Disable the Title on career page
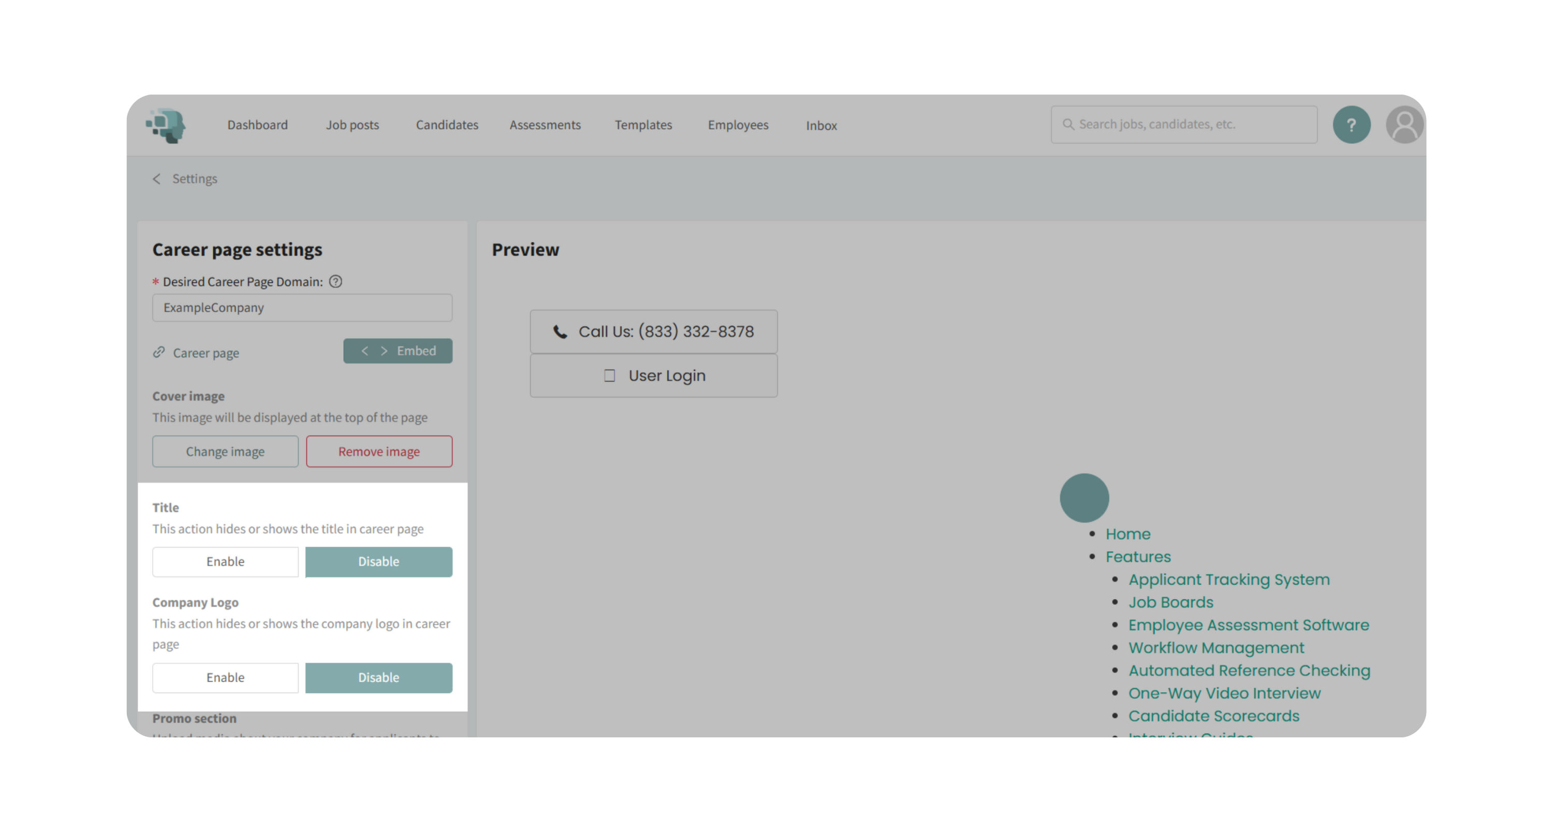Viewport: 1553px width, 832px height. (378, 562)
